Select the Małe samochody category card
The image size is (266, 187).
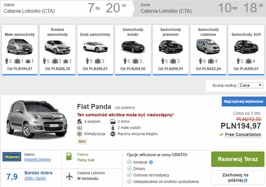coord(20,49)
